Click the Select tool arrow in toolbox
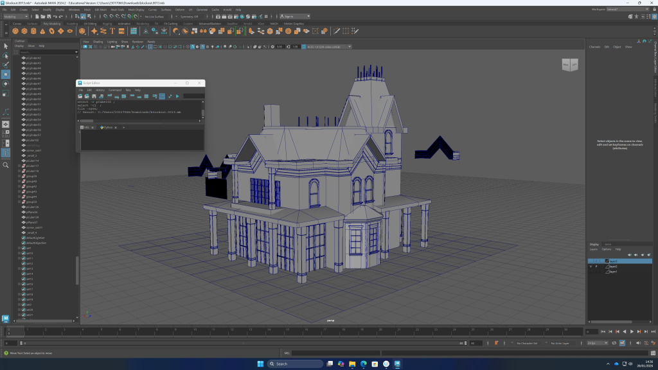 (6, 46)
